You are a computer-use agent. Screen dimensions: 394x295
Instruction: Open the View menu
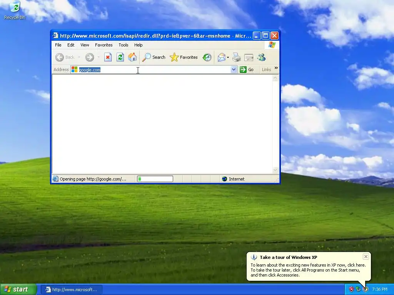[x=85, y=45]
